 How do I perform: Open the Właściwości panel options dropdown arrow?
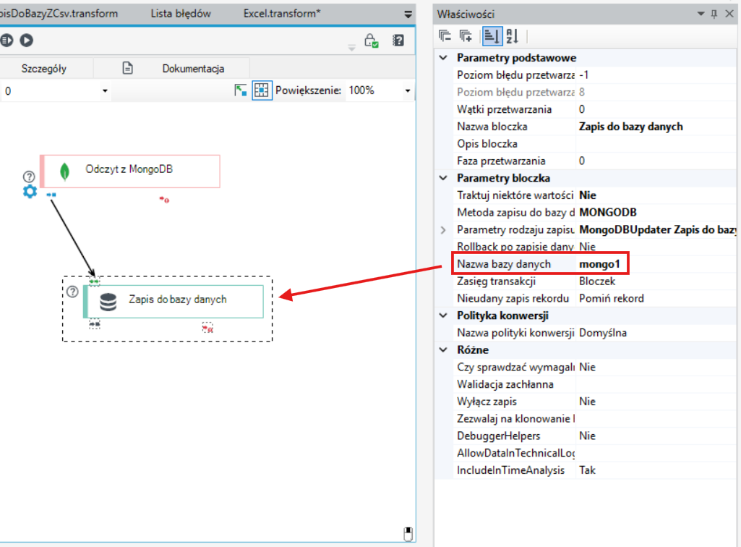[x=701, y=14]
